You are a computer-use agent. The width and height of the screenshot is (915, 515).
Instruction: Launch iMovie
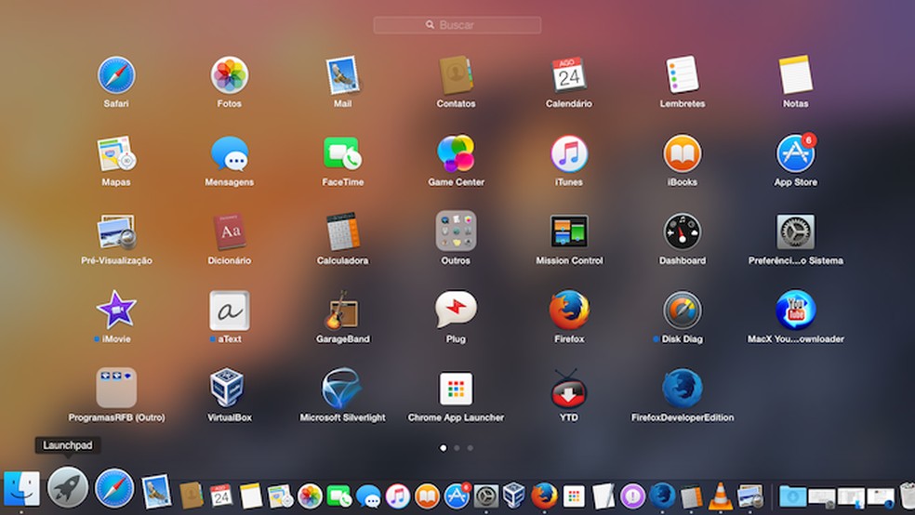[x=116, y=310]
